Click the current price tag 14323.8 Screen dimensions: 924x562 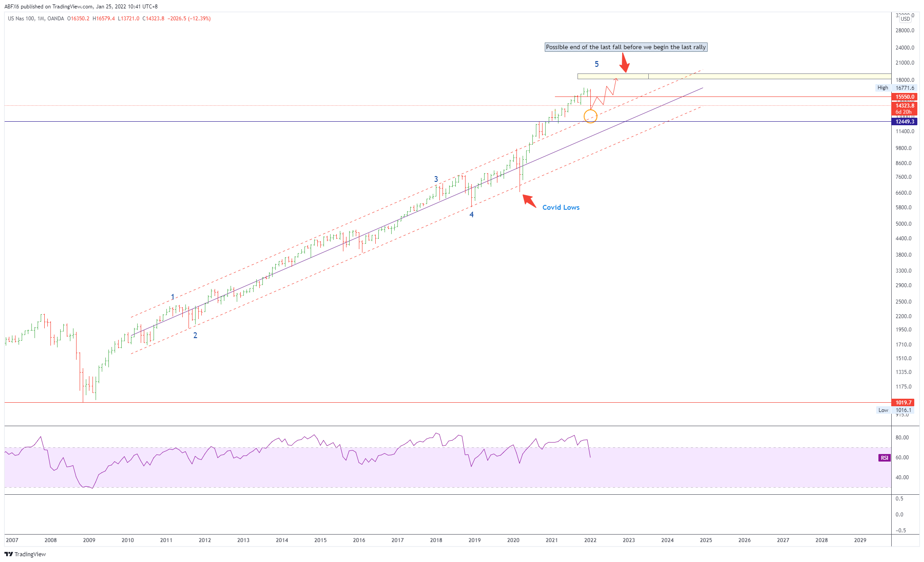pyautogui.click(x=904, y=106)
